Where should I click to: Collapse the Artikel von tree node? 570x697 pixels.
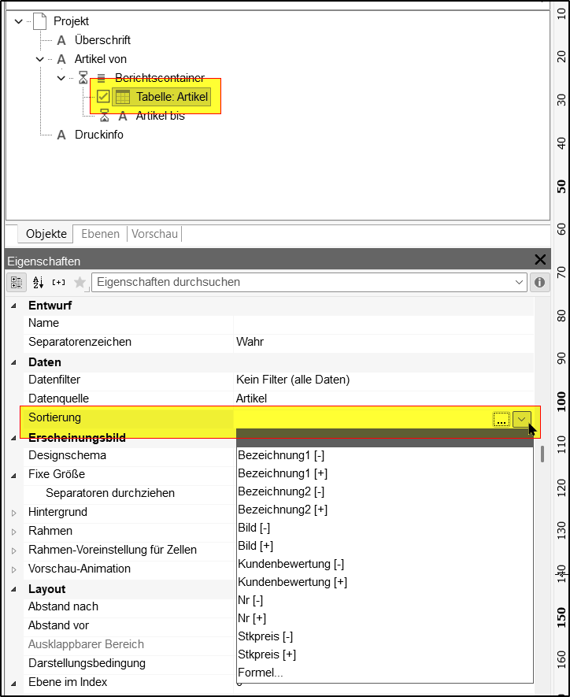click(40, 59)
